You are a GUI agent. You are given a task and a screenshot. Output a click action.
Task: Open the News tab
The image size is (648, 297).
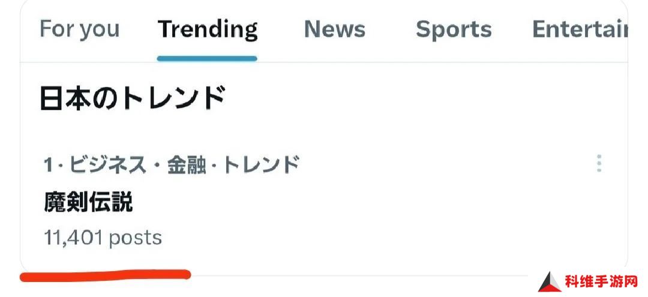(335, 29)
